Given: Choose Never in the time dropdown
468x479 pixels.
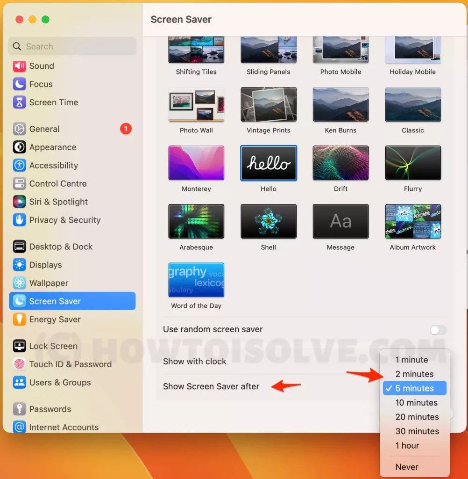Looking at the screenshot, I should [x=406, y=467].
